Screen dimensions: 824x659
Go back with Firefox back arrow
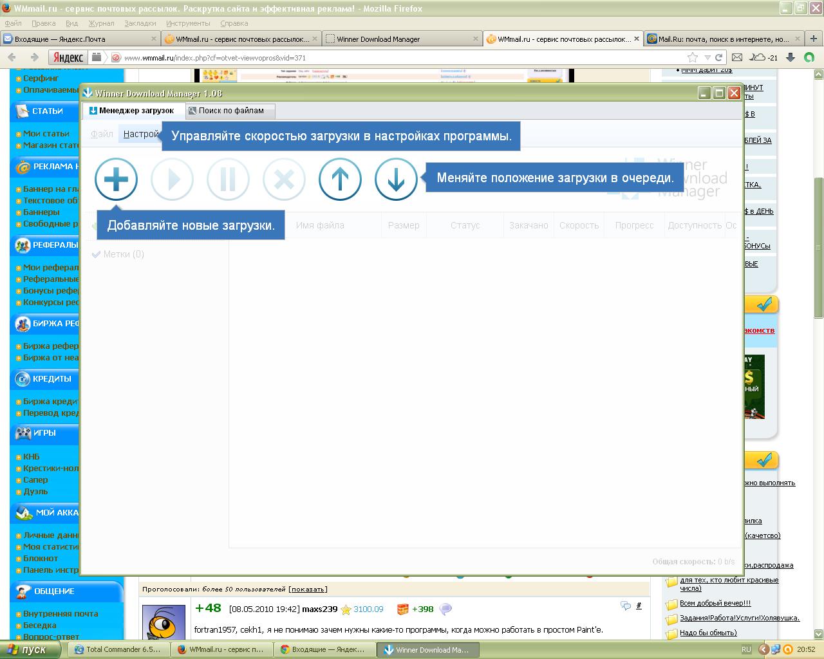(12, 57)
